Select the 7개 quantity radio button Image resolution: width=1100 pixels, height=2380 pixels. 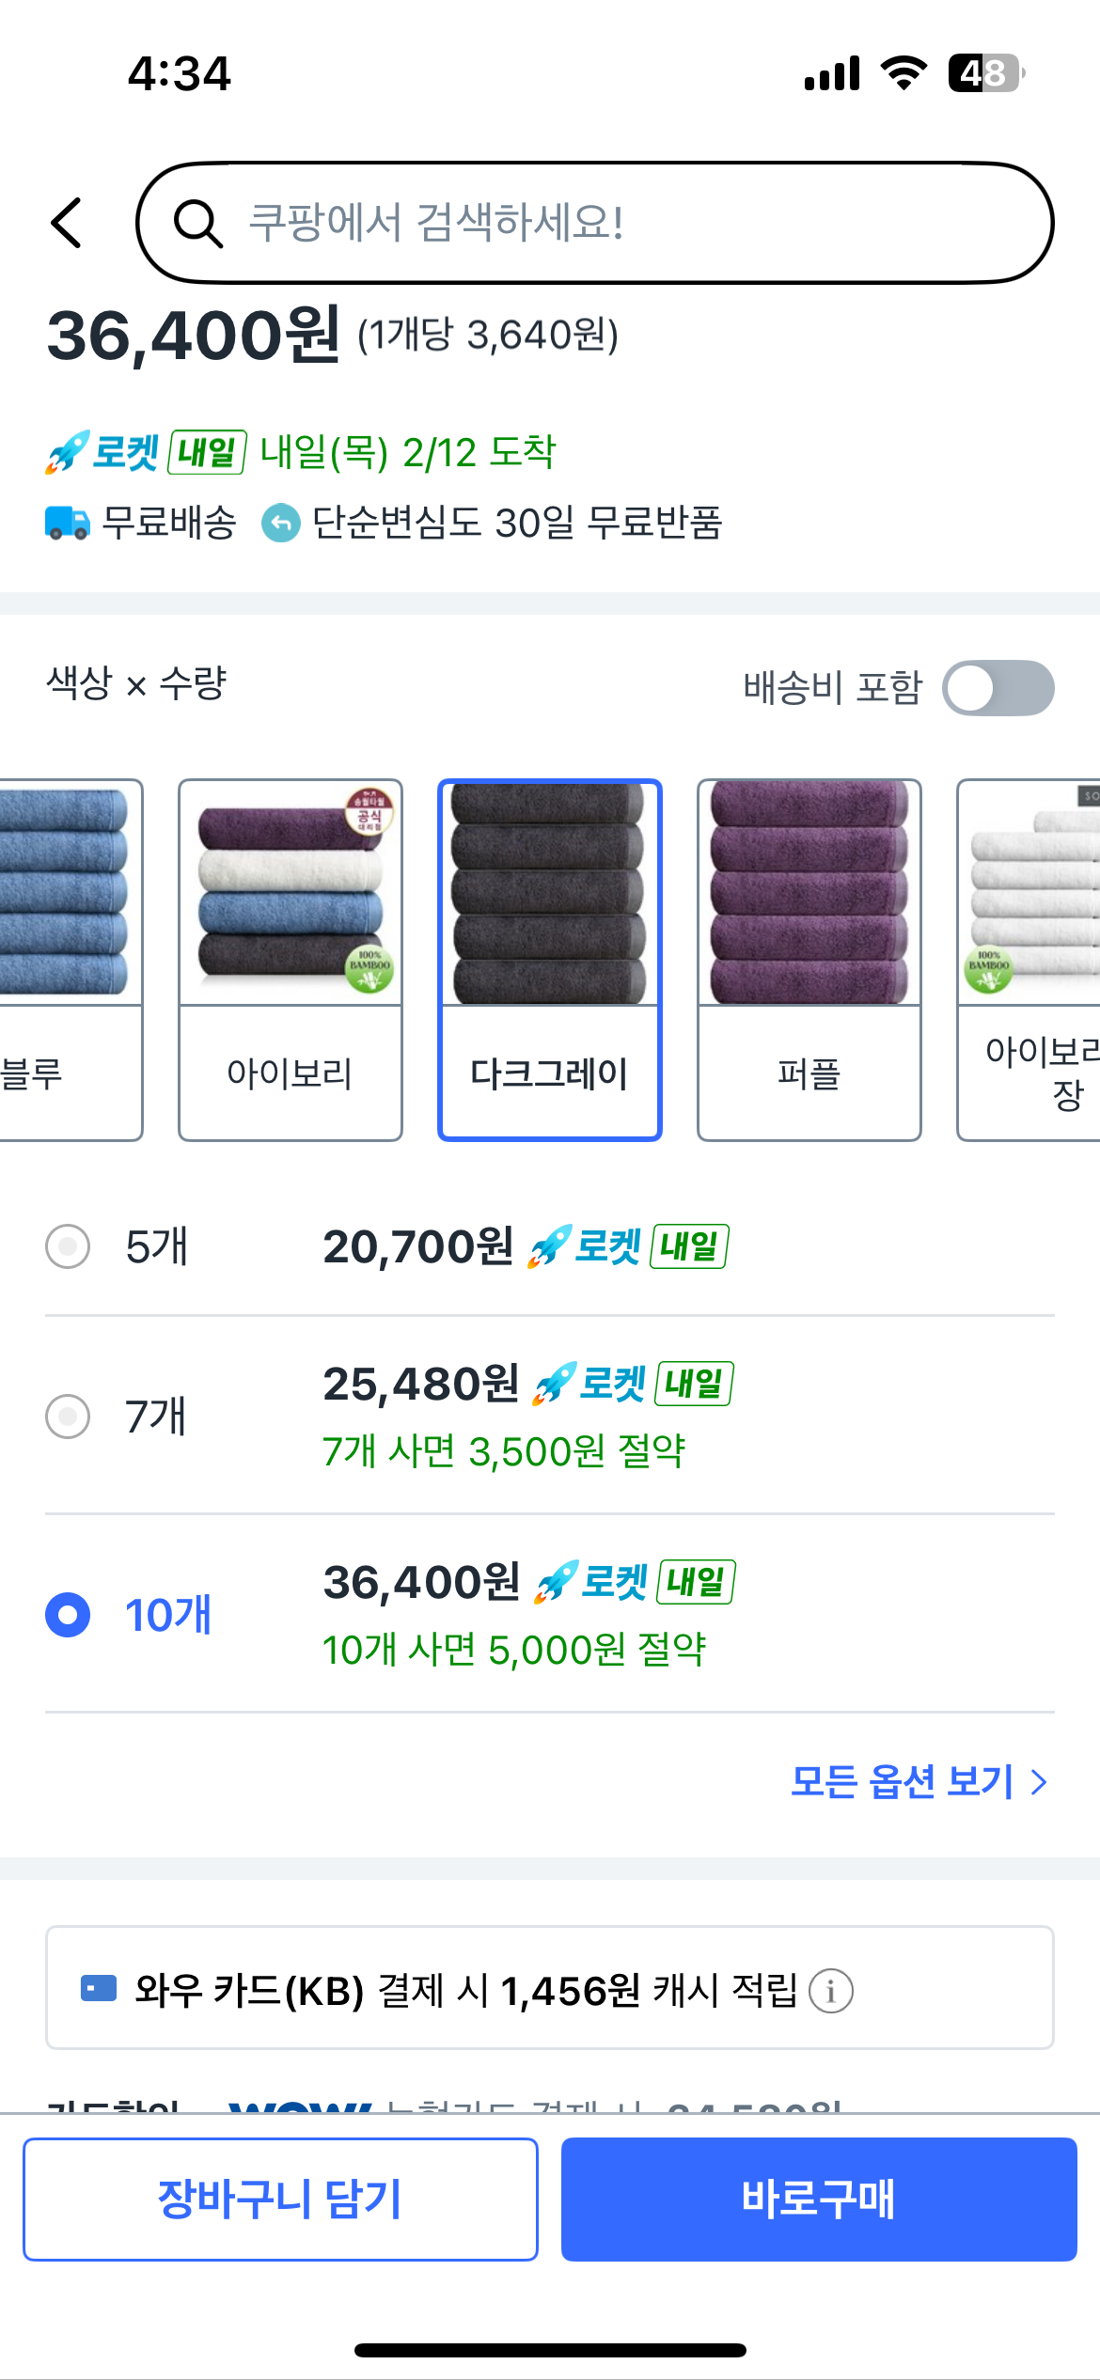click(68, 1417)
